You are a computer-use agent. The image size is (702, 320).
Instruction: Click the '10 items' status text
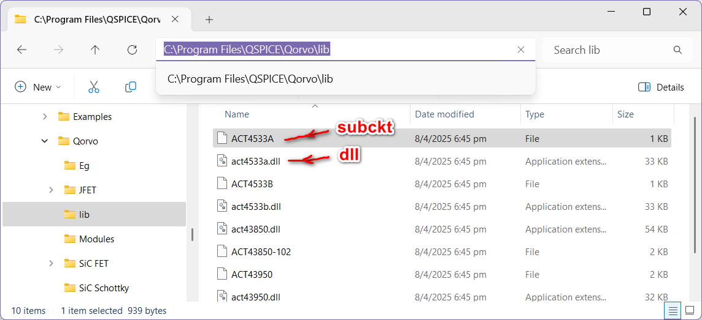pos(29,311)
